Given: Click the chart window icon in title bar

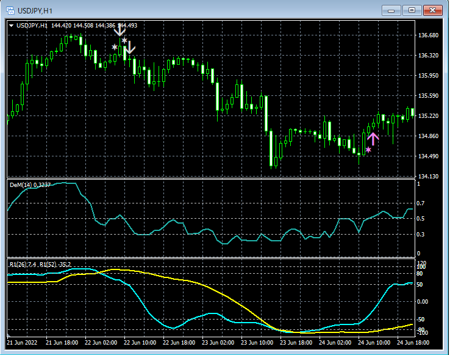Looking at the screenshot, I should point(9,10).
